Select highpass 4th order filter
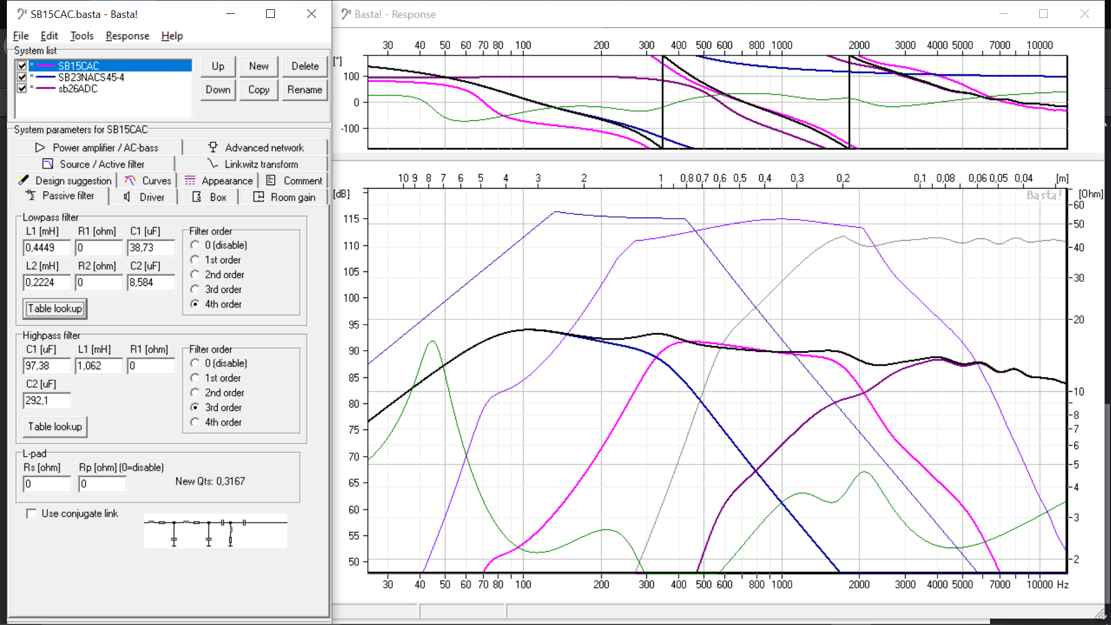Viewport: 1111px width, 625px height. (195, 422)
